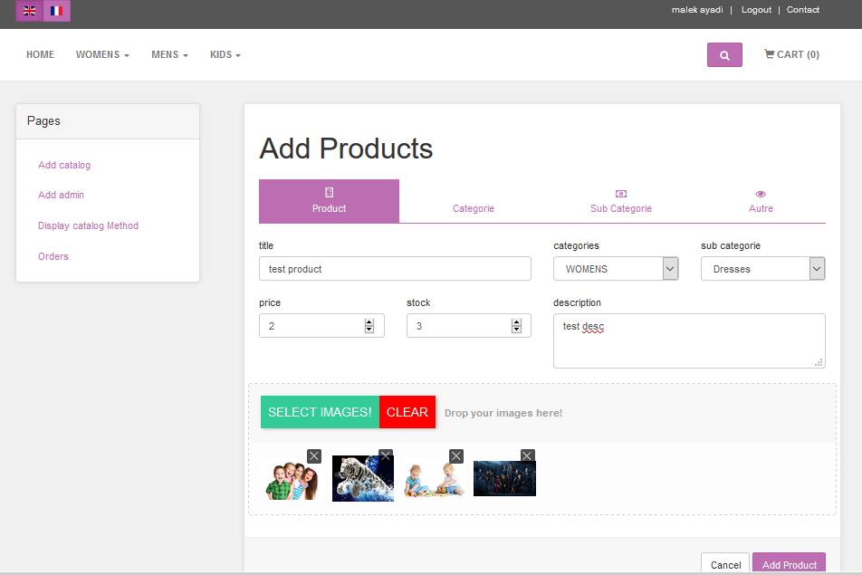Viewport: 862px width, 575px height.
Task: Click the 'Drop your images here!' text
Action: [503, 413]
